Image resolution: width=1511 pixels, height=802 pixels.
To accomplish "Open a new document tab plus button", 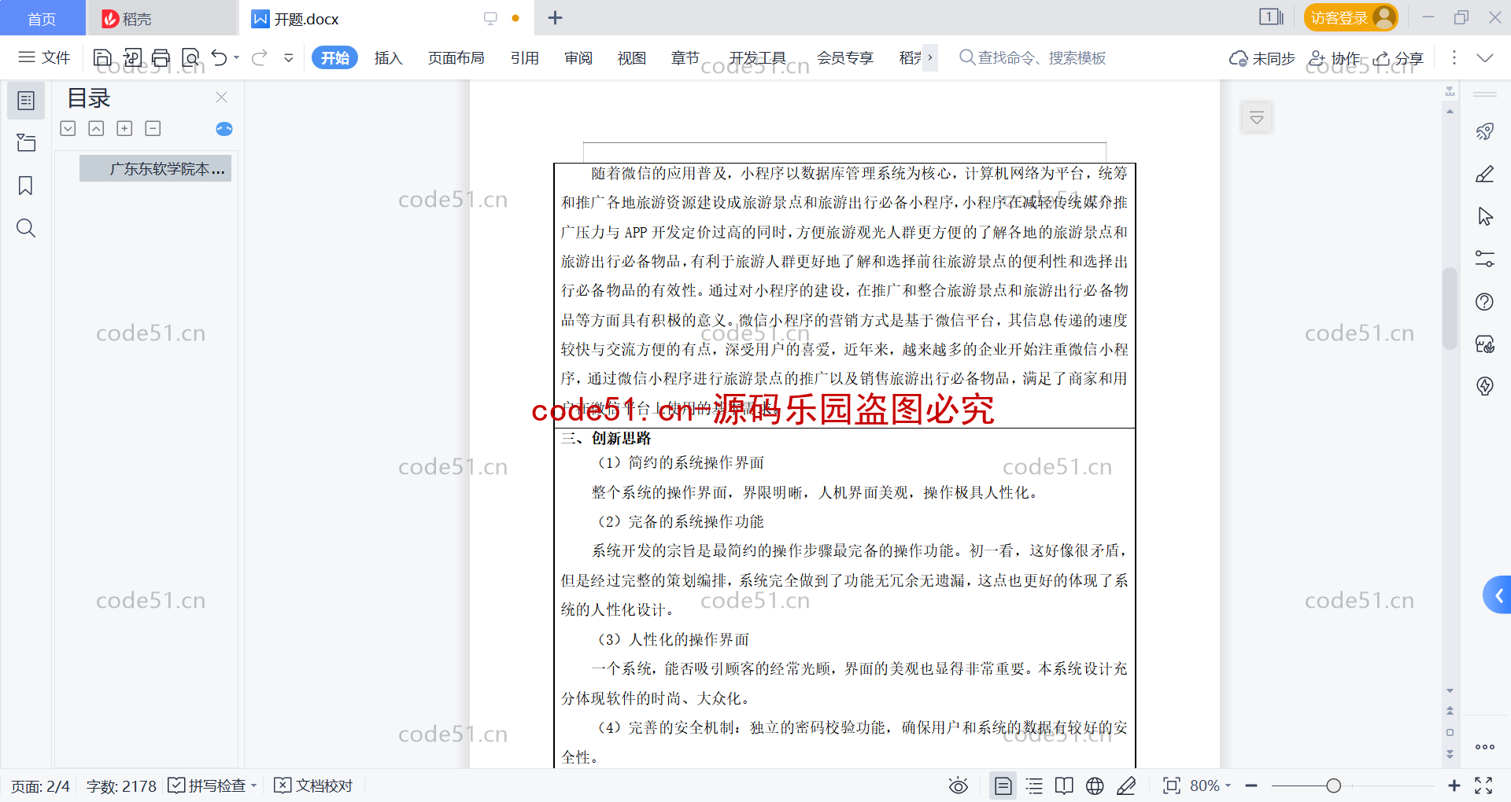I will coord(555,18).
